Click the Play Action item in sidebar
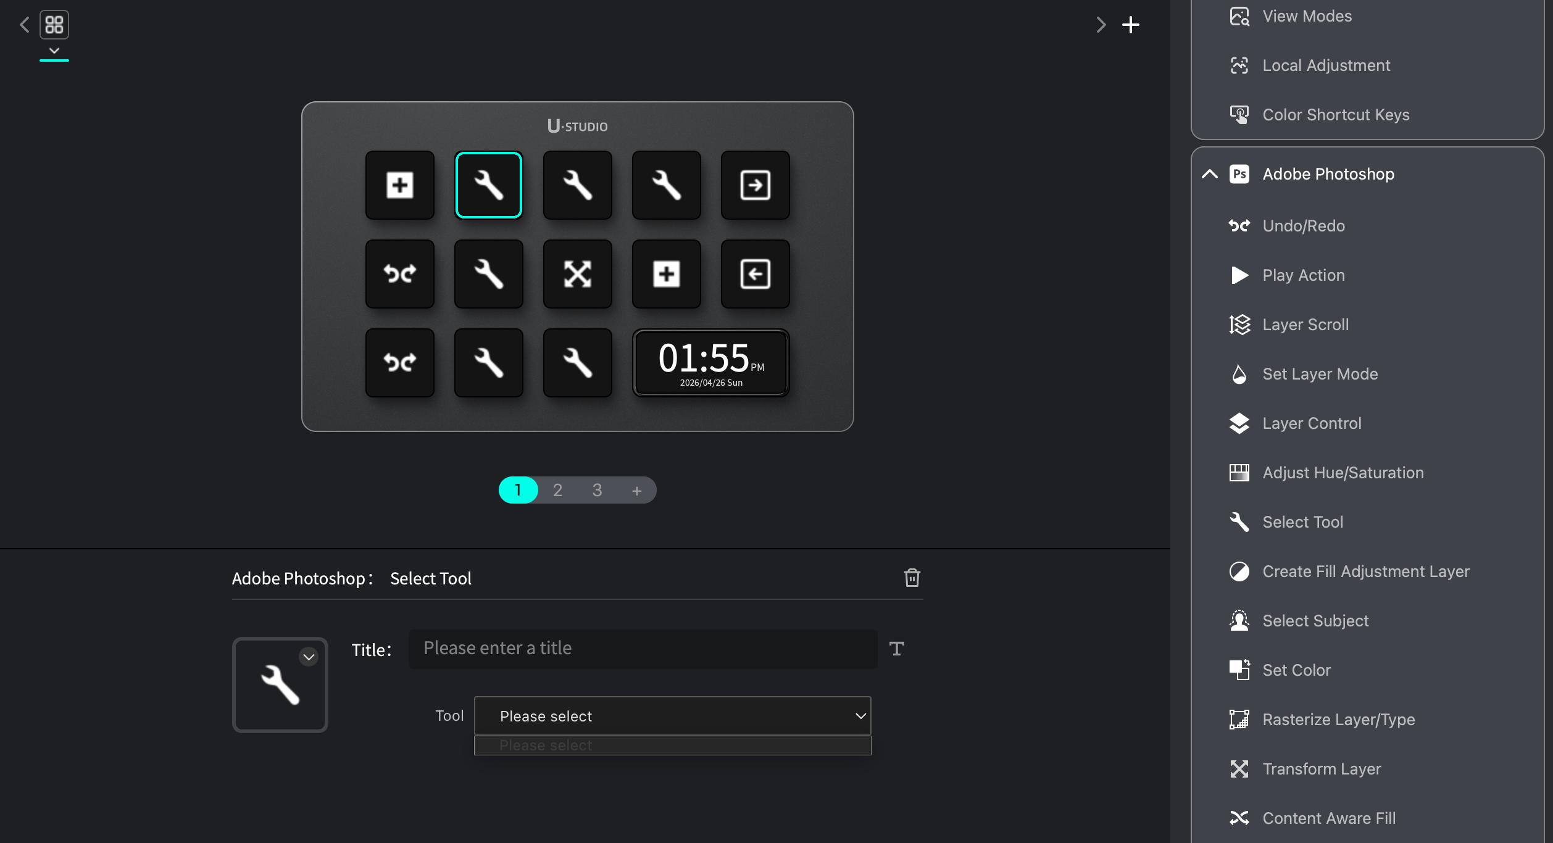 [x=1303, y=275]
